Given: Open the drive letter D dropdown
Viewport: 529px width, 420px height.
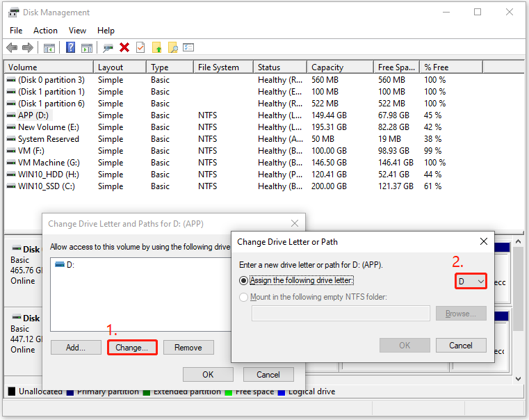Looking at the screenshot, I should (x=471, y=282).
